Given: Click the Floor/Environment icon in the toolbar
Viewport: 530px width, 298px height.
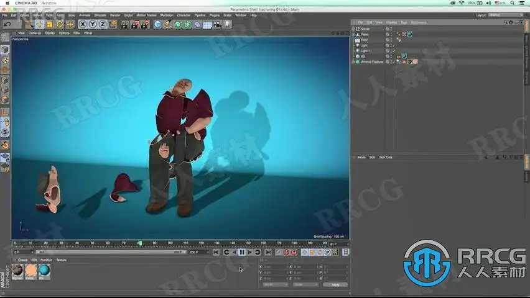Looking at the screenshot, I should click(x=207, y=24).
